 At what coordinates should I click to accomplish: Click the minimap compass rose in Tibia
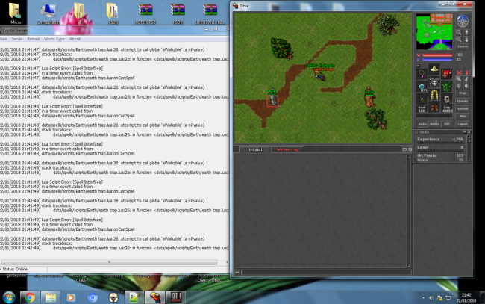(463, 22)
